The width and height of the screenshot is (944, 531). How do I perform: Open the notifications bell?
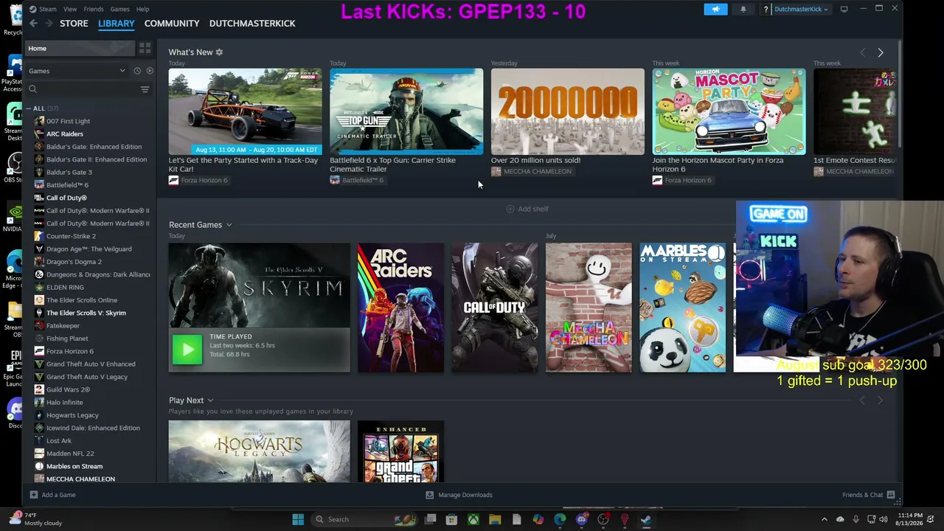tap(743, 9)
